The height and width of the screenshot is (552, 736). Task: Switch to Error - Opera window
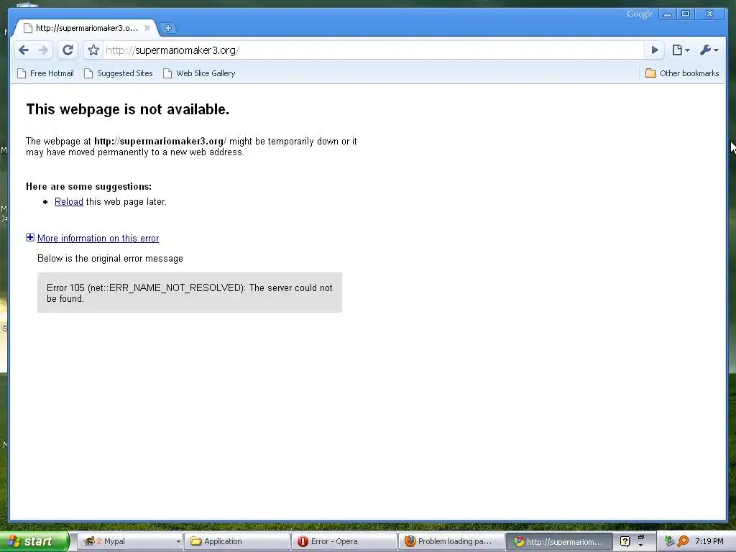[344, 542]
